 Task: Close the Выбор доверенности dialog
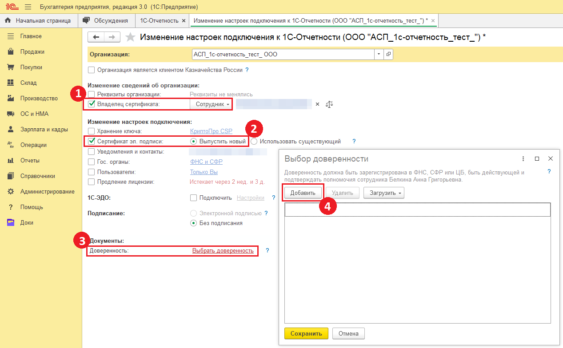coord(551,158)
